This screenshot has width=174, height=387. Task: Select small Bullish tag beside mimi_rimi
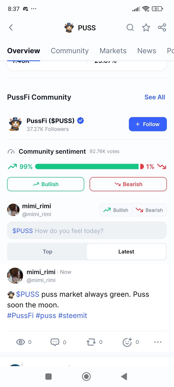(116, 210)
